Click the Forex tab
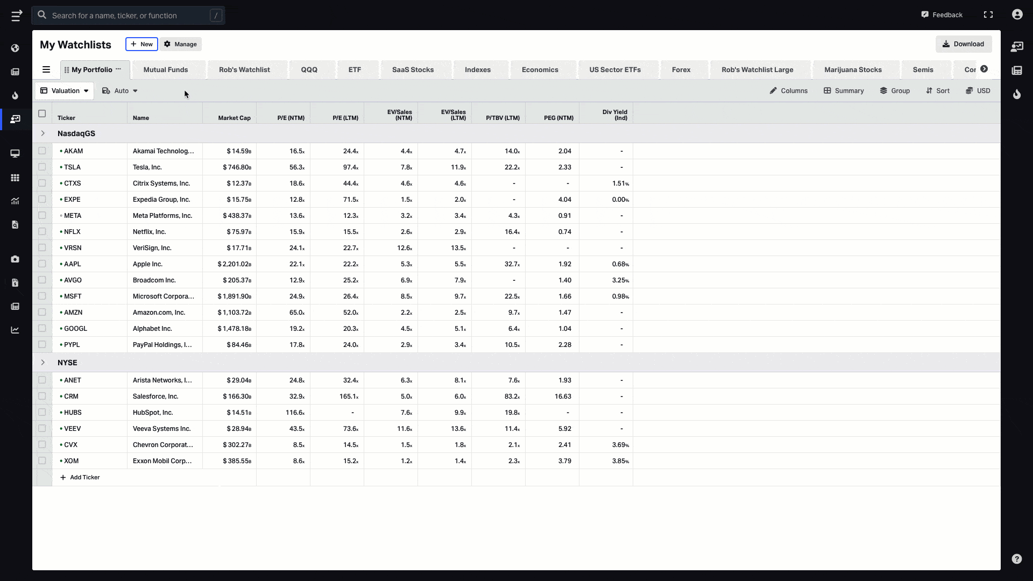The height and width of the screenshot is (581, 1033). [681, 70]
